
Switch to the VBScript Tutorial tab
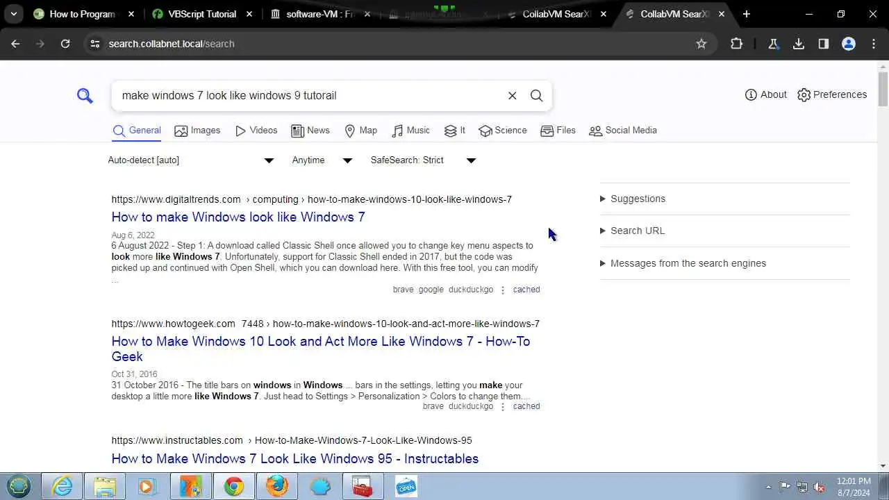click(x=202, y=14)
